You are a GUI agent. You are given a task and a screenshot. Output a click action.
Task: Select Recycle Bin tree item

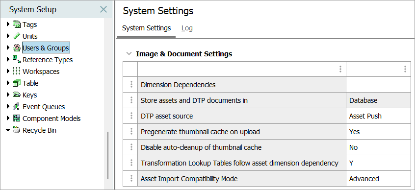(39, 130)
